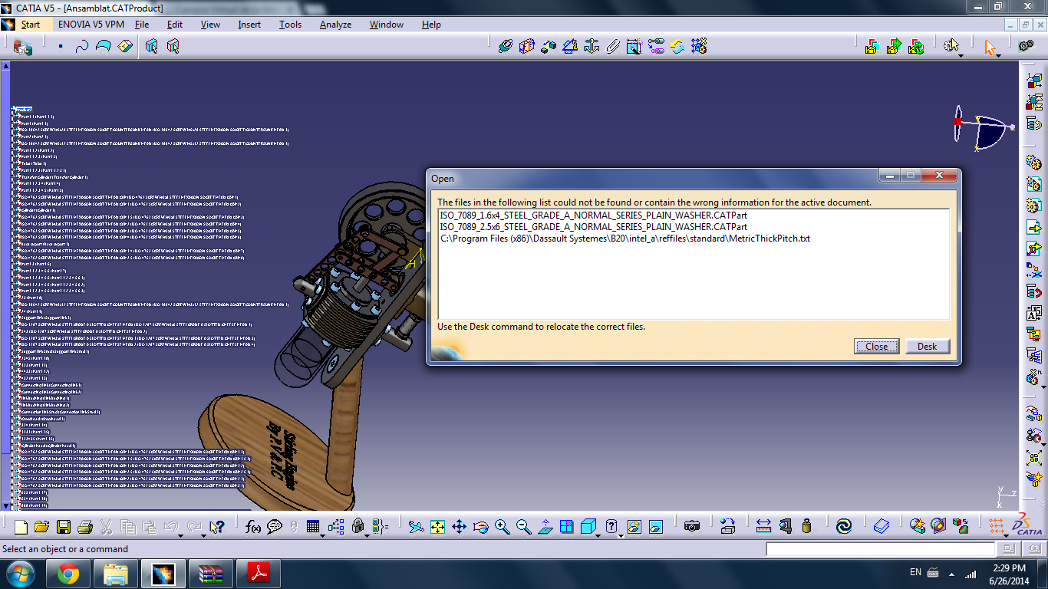Click the Close button in Open dialog
The image size is (1048, 589).
tap(876, 347)
